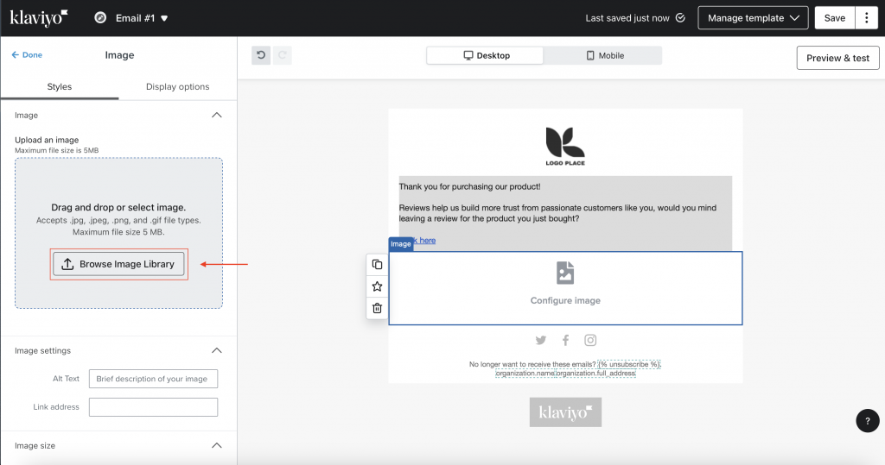Click the image drag and drop zone
Viewport: 885px width, 465px height.
tap(118, 233)
